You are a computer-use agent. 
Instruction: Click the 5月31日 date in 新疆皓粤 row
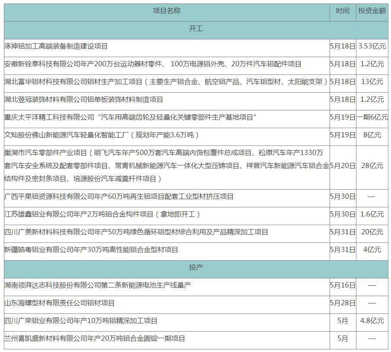[343, 250]
